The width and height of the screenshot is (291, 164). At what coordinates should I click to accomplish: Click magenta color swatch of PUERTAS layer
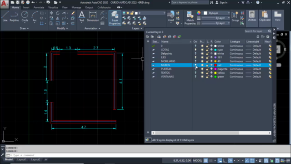[x=216, y=69]
